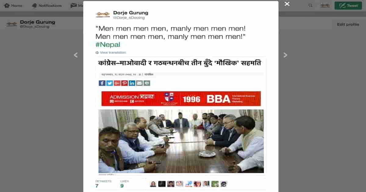366x192 pixels.
Task: Click the Edit profile button
Action: click(x=348, y=24)
